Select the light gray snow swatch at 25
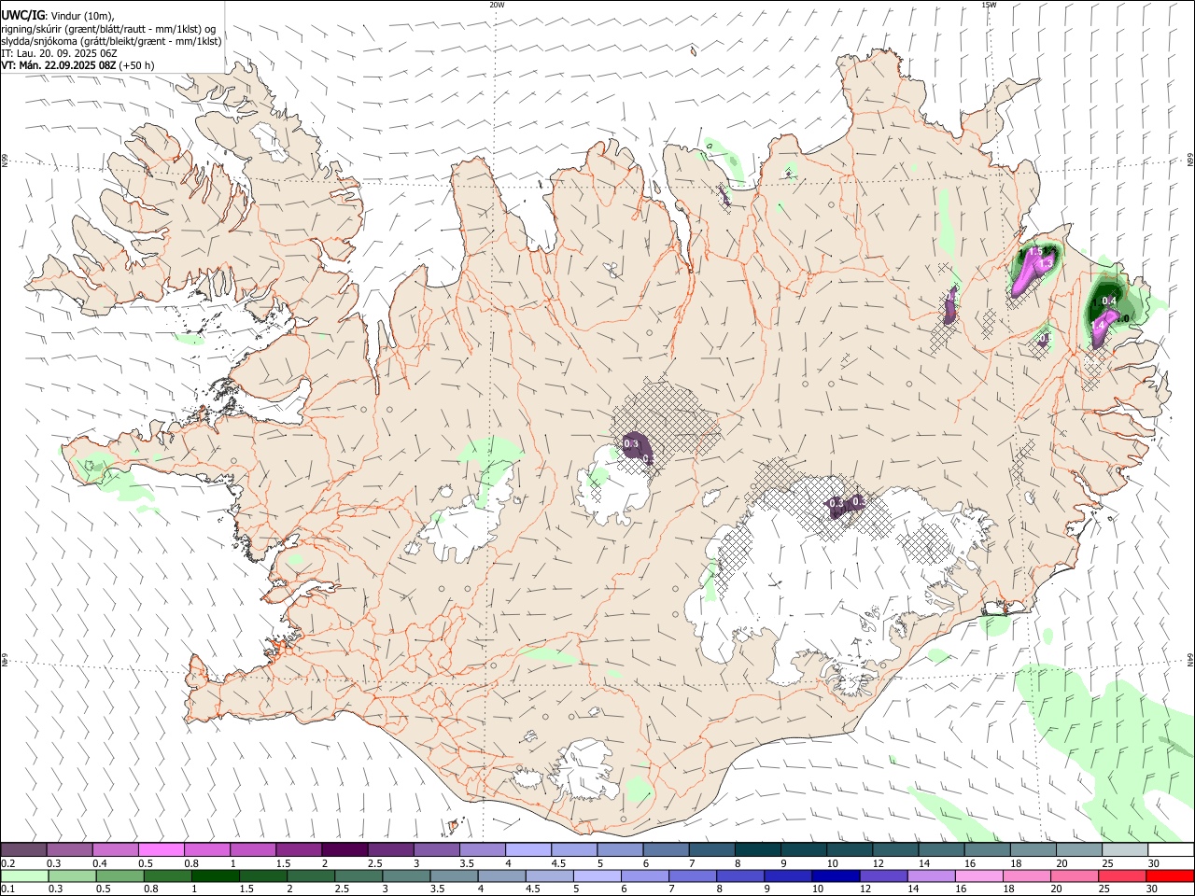The height and width of the screenshot is (896, 1195). click(x=1125, y=849)
